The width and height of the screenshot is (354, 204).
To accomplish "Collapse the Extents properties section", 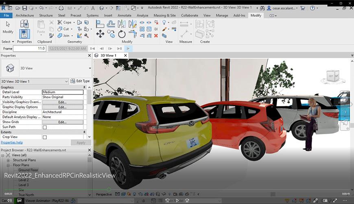I will point(85,132).
